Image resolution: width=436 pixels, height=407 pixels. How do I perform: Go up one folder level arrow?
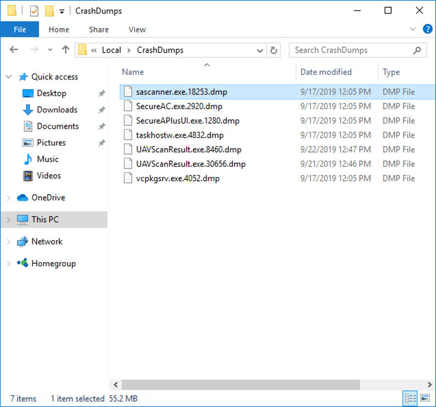point(66,50)
